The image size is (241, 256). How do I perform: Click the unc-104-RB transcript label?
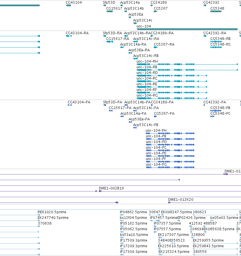(x=147, y=67)
